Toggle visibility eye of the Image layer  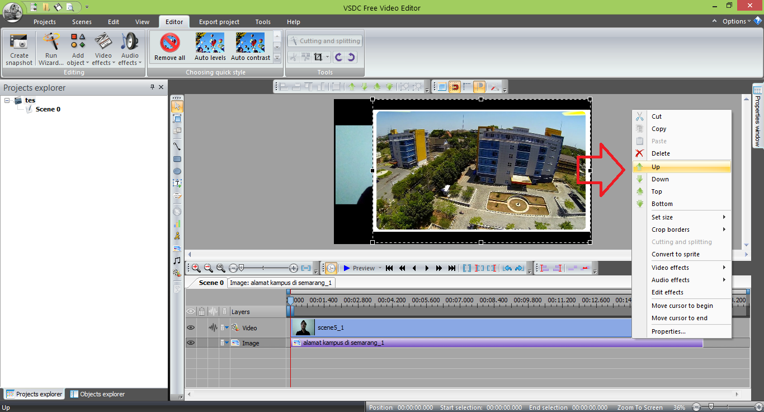pos(191,343)
